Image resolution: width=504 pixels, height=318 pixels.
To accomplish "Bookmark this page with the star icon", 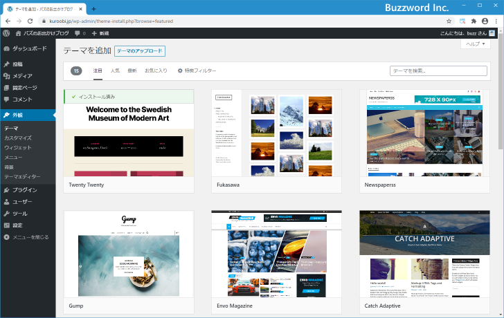I will 449,21.
